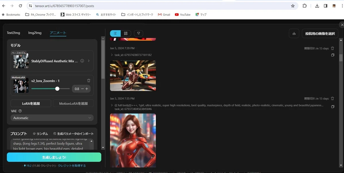Open the VAE help icon
The height and width of the screenshot is (173, 344).
[20, 111]
